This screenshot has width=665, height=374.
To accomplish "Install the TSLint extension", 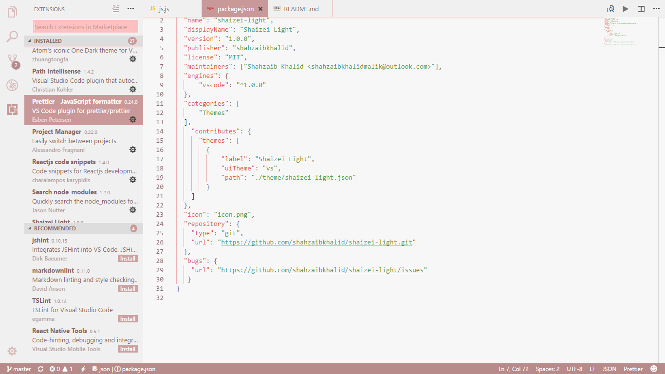I will pos(128,319).
